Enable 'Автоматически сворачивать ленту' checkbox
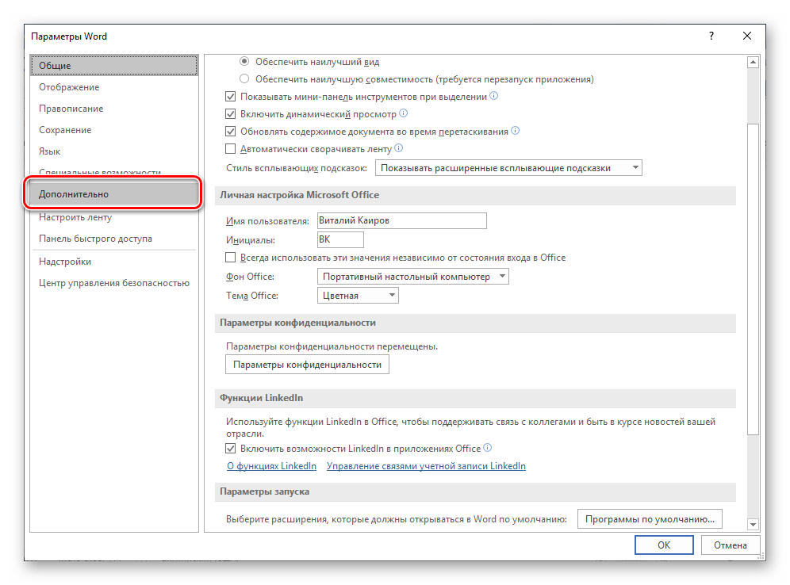Viewport: 790px width, 585px height. (231, 149)
